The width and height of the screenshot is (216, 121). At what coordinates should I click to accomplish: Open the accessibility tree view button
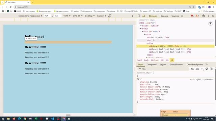(x=211, y=23)
